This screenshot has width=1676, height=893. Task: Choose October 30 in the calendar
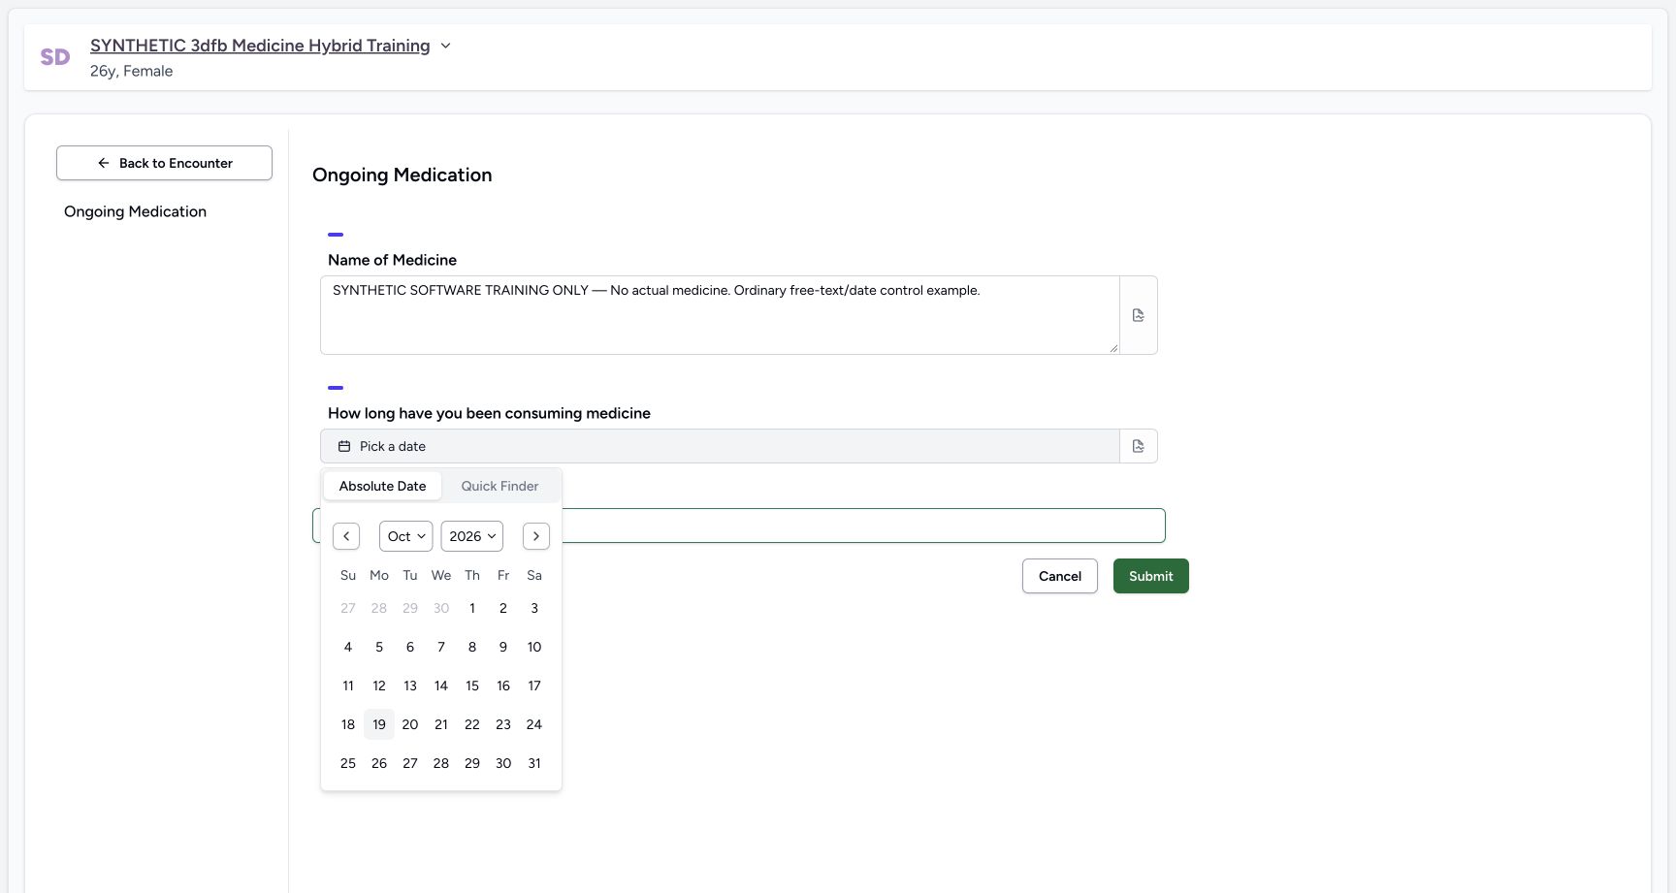(503, 763)
